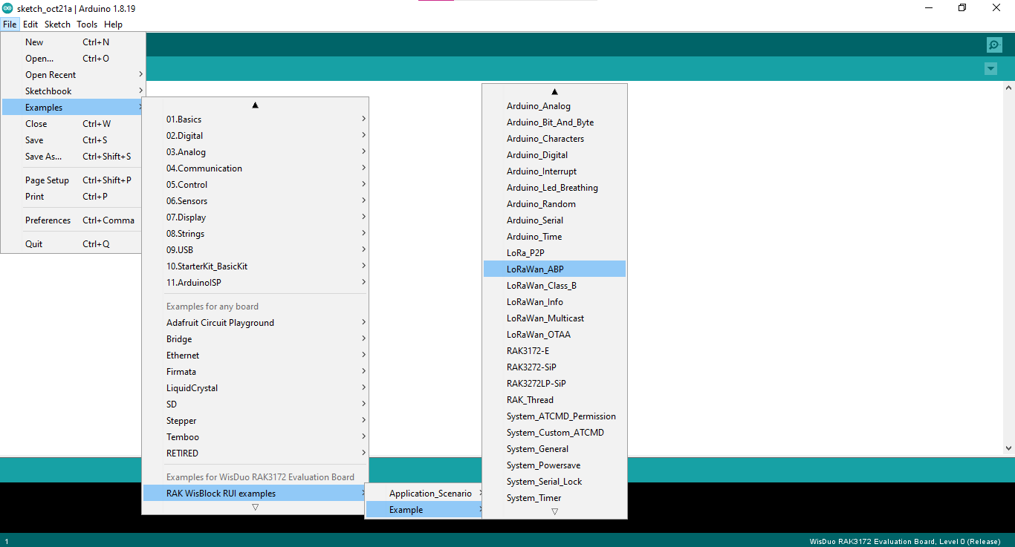Expand the 10.StarterKit_BasicKit examples

click(256, 266)
